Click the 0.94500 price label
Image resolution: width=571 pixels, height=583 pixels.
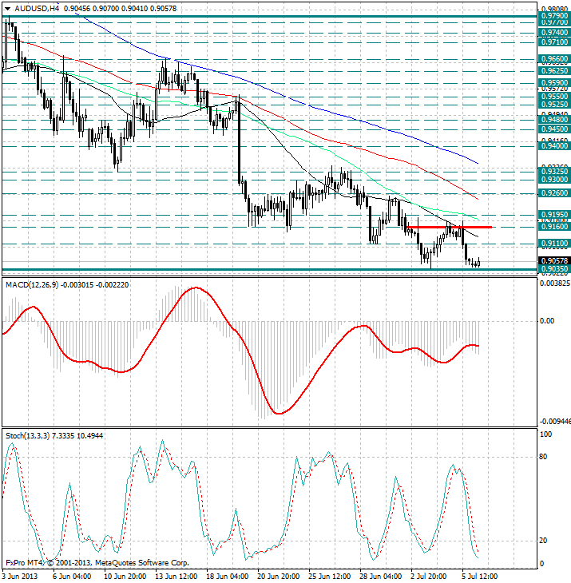pos(554,129)
